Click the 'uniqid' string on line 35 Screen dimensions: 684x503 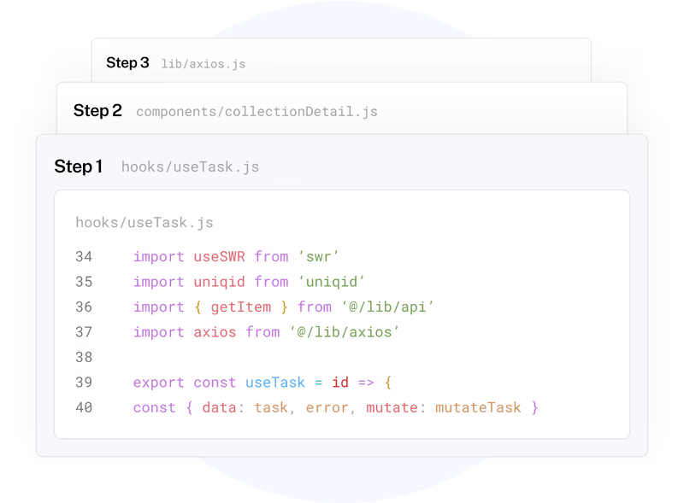pyautogui.click(x=332, y=282)
